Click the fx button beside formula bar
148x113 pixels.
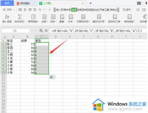(x=46, y=31)
